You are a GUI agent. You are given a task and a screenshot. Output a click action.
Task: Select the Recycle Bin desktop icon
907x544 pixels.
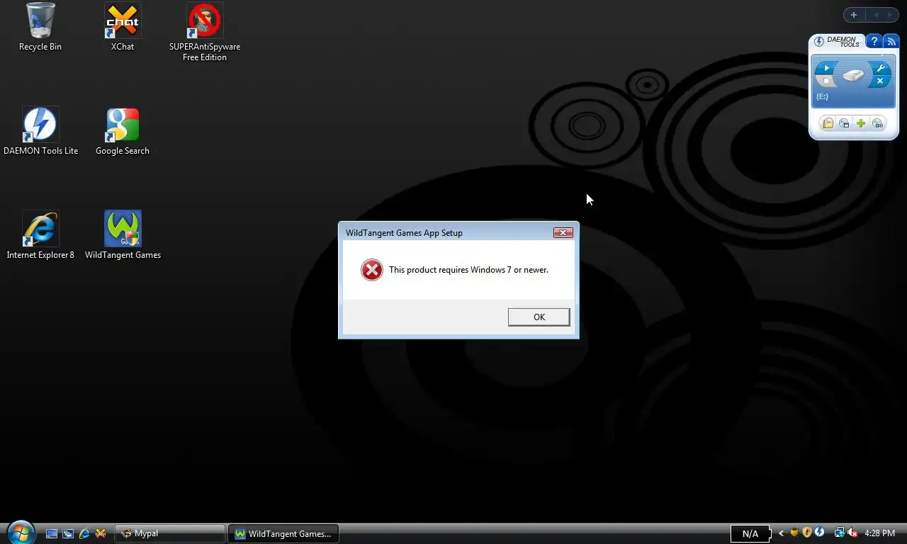coord(40,27)
